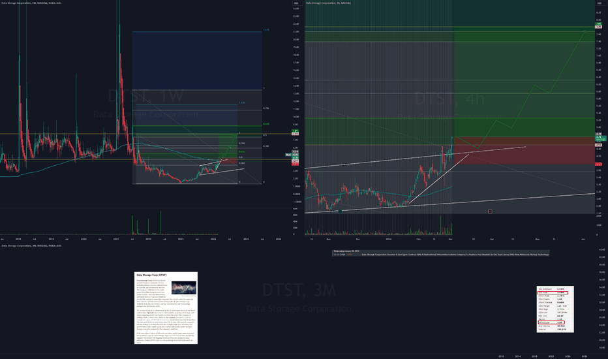Click the USD currency button on weekly chart

coord(296,3)
